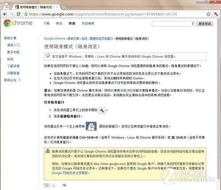Viewport: 221px width, 190px height.
Task: Open 了解详情 in sidebar
Action: [x=13, y=66]
